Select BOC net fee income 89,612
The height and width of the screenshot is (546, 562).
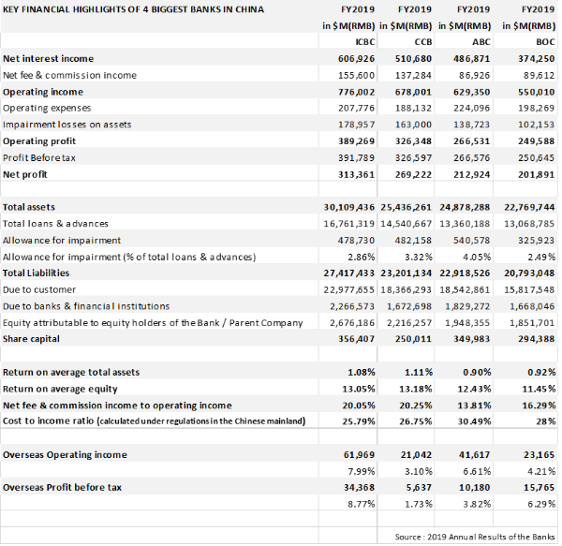[540, 75]
